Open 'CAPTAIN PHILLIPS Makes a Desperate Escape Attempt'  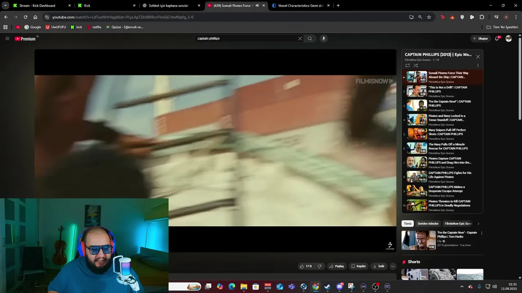(442, 191)
